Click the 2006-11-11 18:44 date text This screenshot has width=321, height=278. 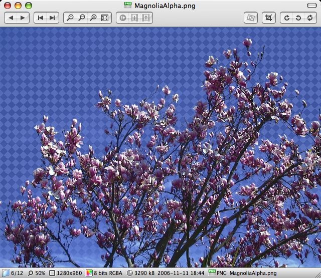(x=181, y=273)
